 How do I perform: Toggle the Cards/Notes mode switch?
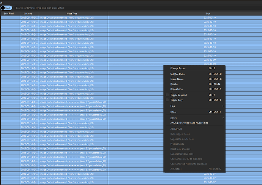6,8
